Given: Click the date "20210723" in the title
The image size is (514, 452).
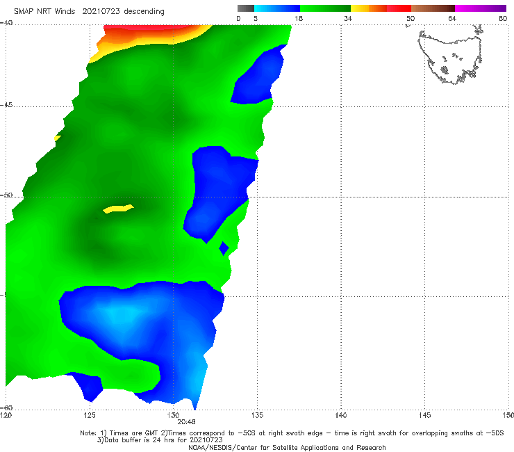Looking at the screenshot, I should (101, 11).
